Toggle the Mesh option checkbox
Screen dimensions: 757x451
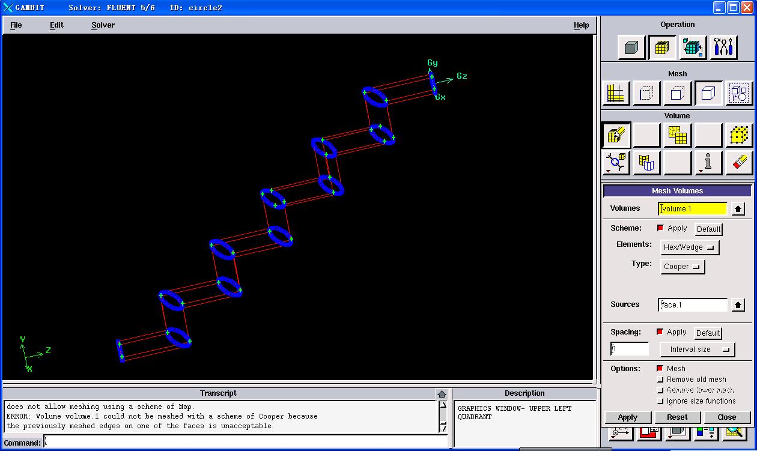[660, 369]
